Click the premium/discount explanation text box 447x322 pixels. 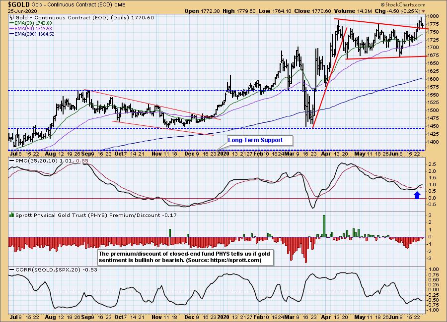coord(185,257)
